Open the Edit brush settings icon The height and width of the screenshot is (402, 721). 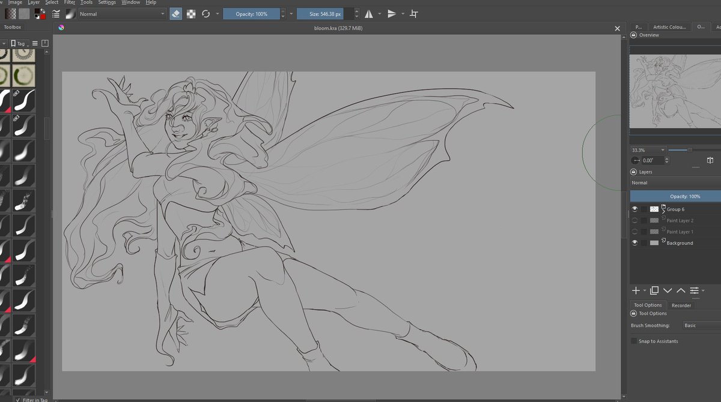pos(56,13)
